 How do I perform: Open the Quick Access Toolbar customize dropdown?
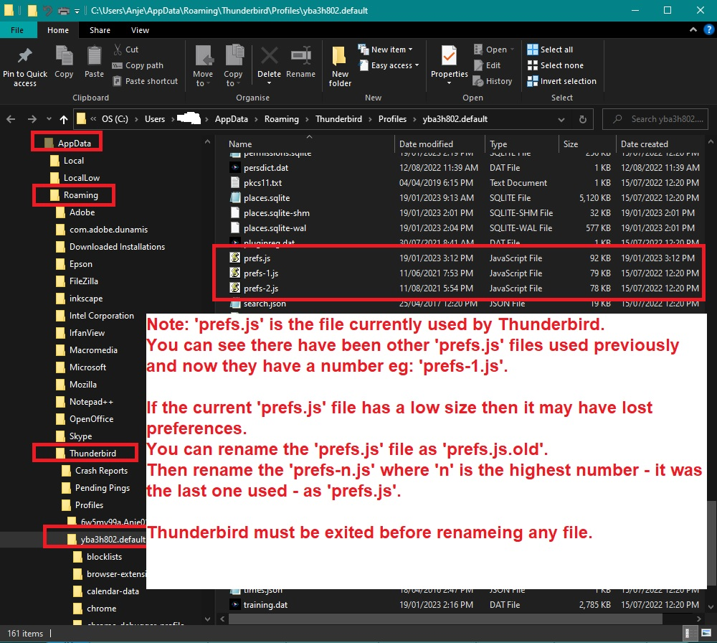[77, 11]
